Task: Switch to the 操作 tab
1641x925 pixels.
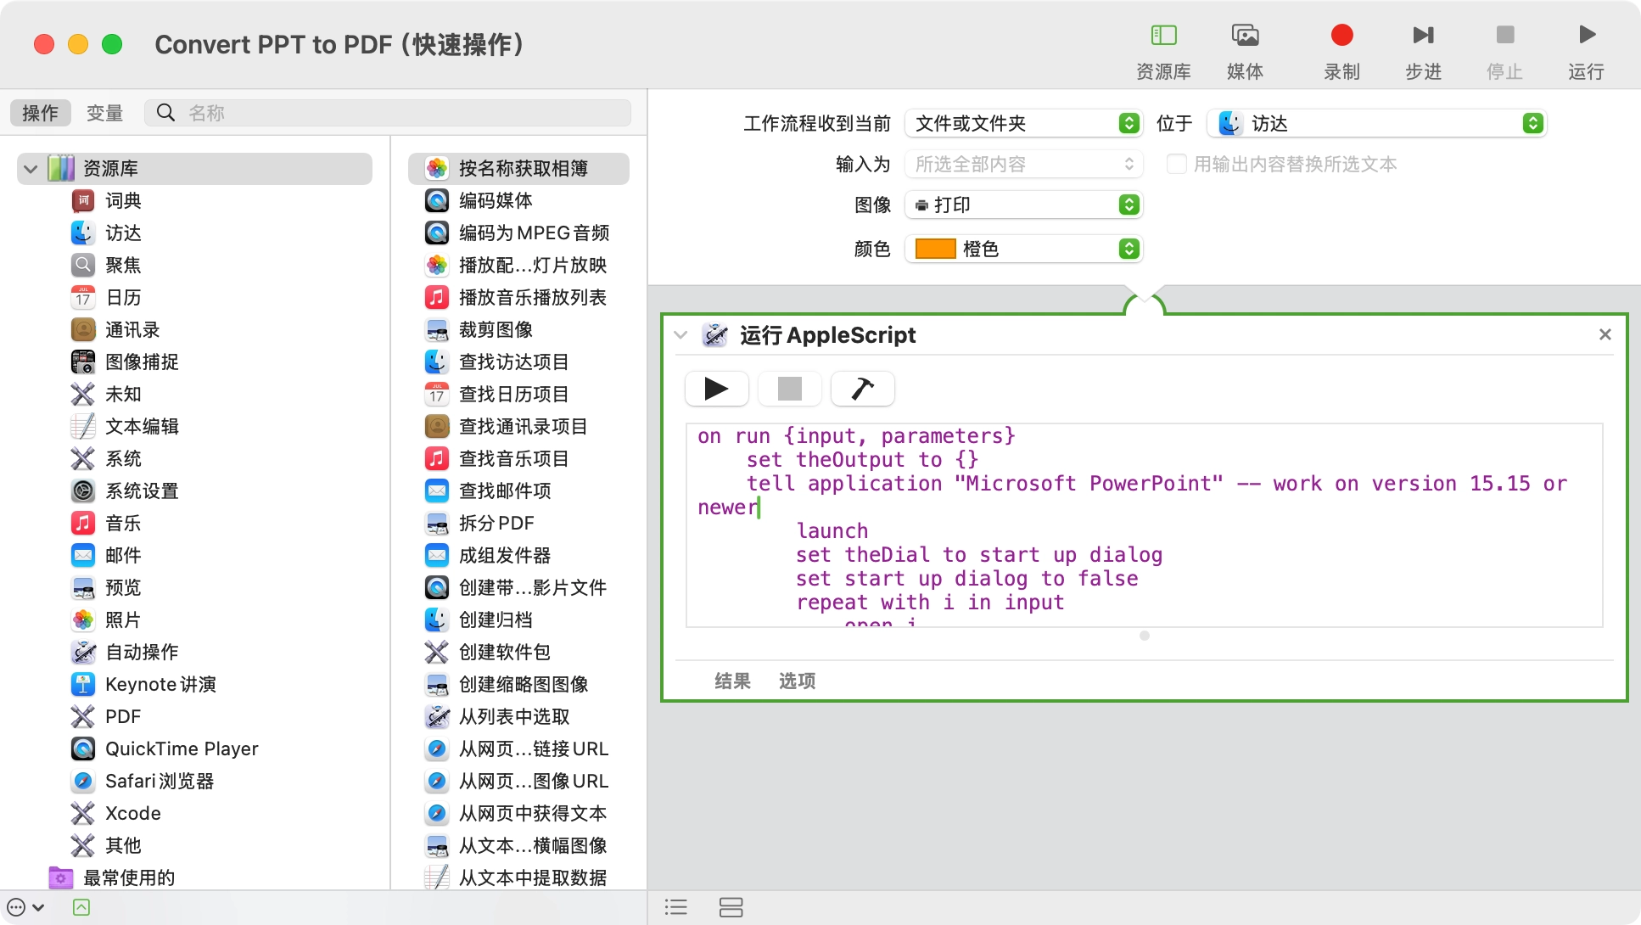Action: (x=40, y=113)
